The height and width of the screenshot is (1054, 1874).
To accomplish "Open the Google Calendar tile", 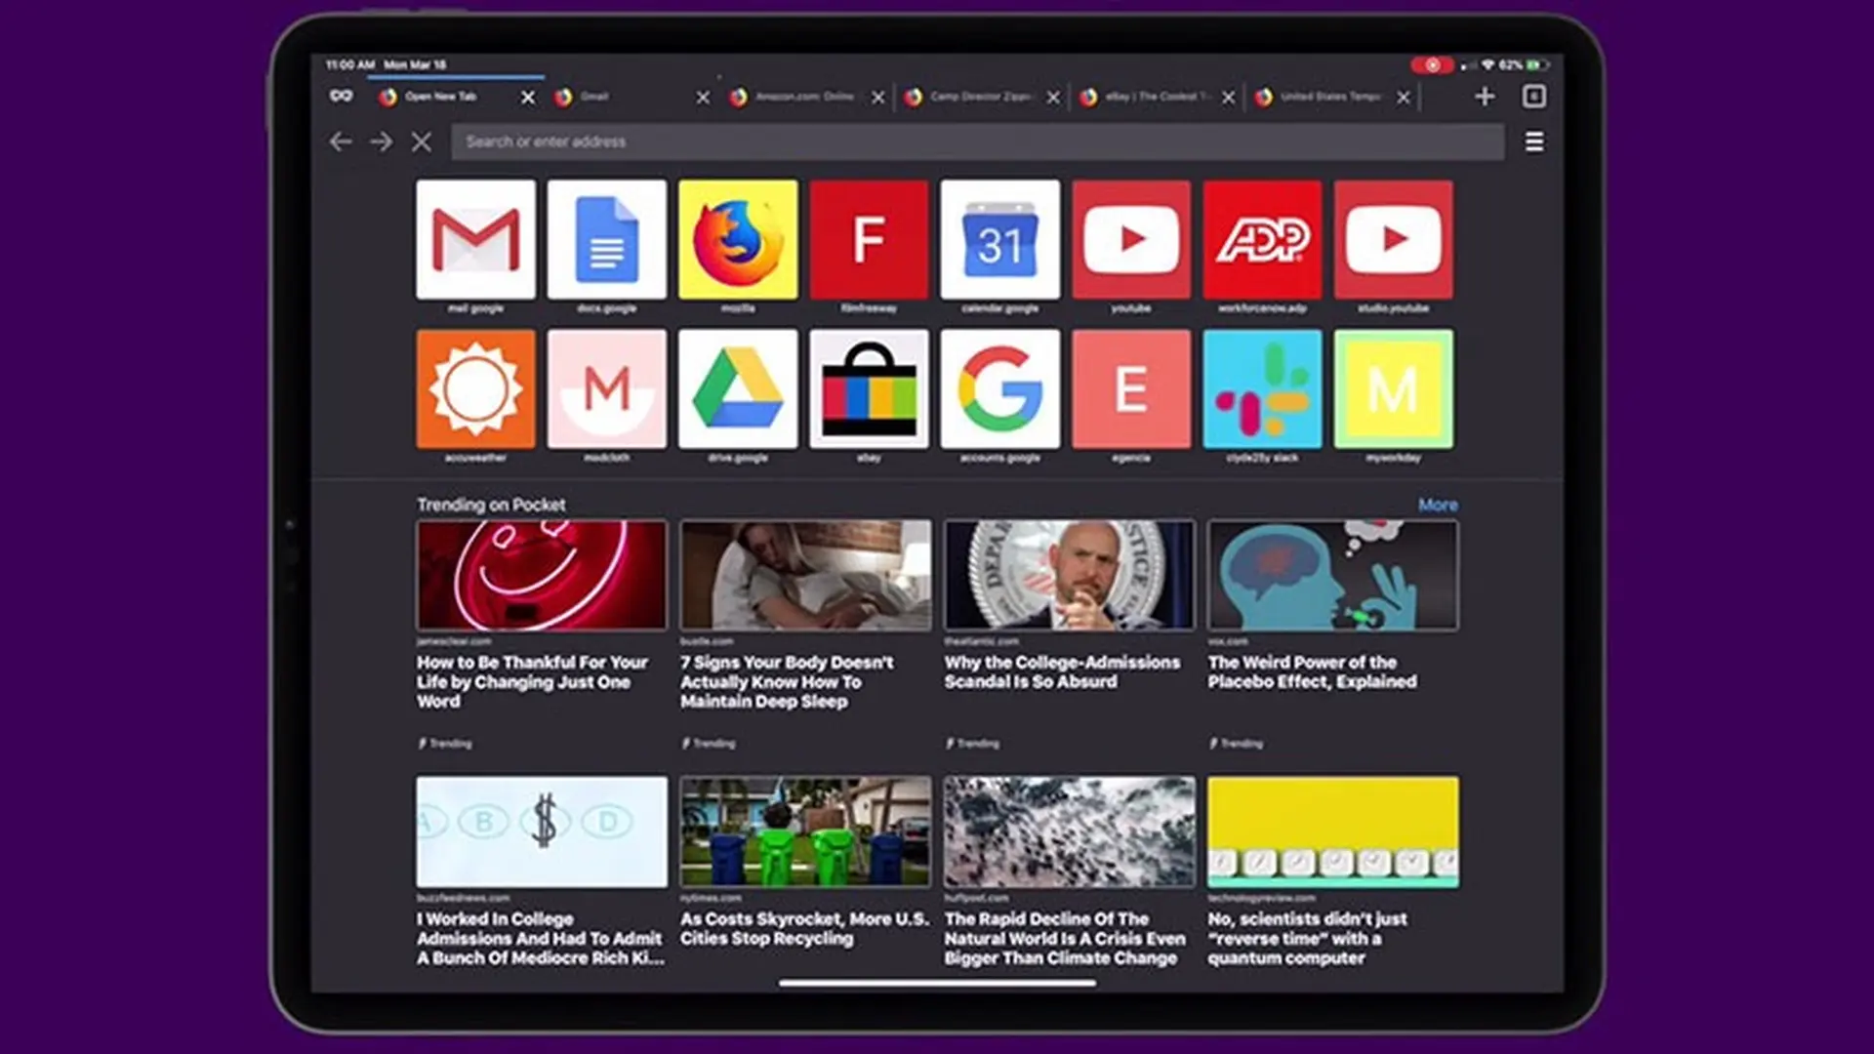I will pyautogui.click(x=1000, y=239).
